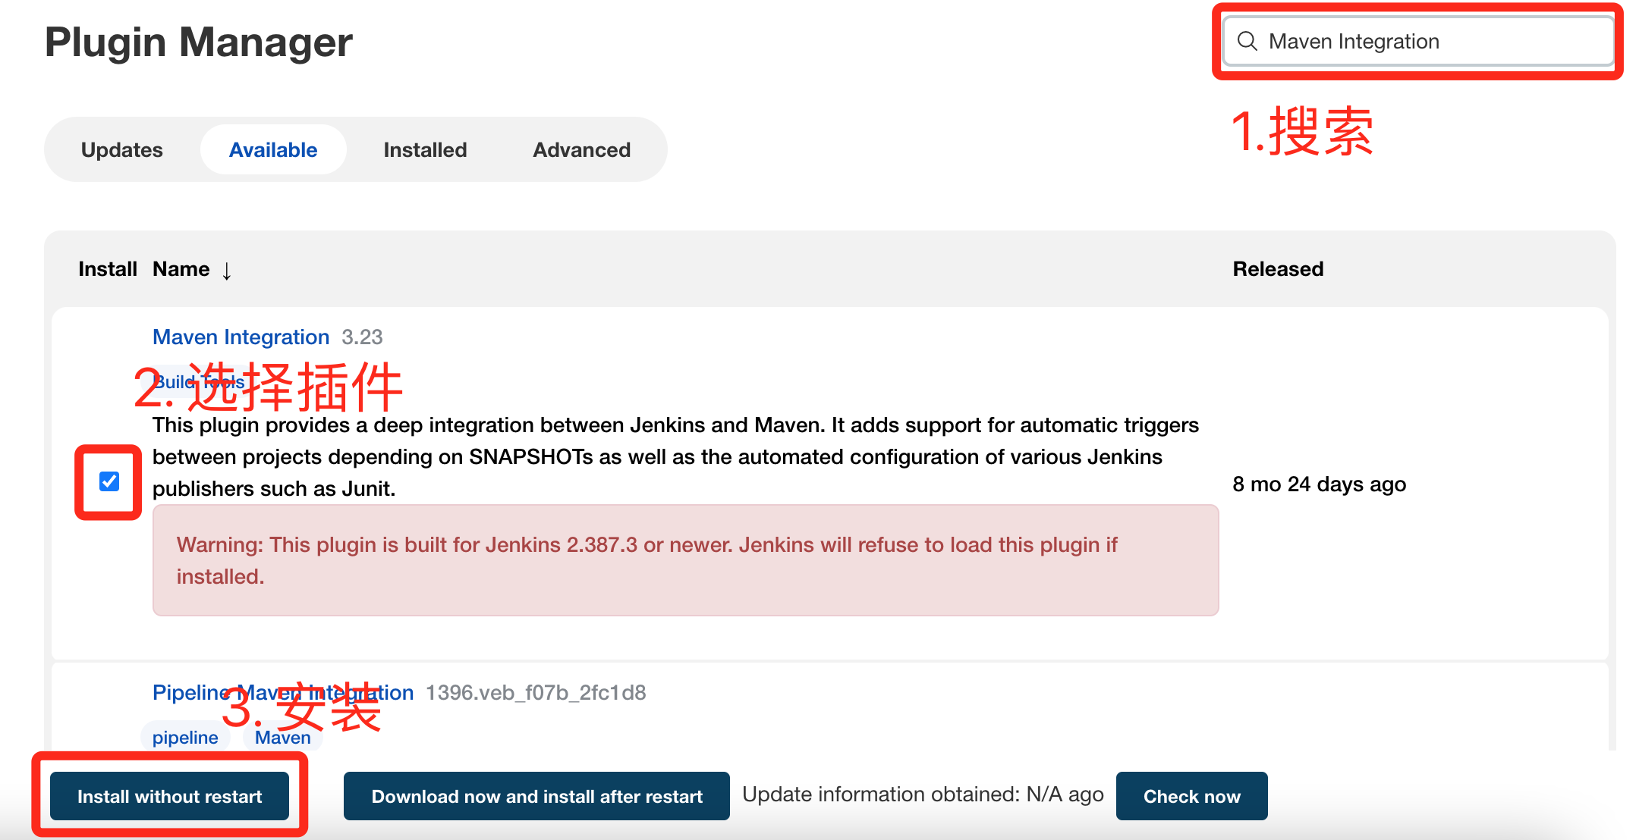This screenshot has width=1636, height=840.
Task: Untick the Maven Integration install checkbox
Action: [109, 481]
